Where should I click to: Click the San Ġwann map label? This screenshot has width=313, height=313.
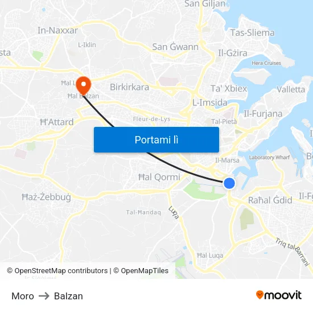coord(175,47)
